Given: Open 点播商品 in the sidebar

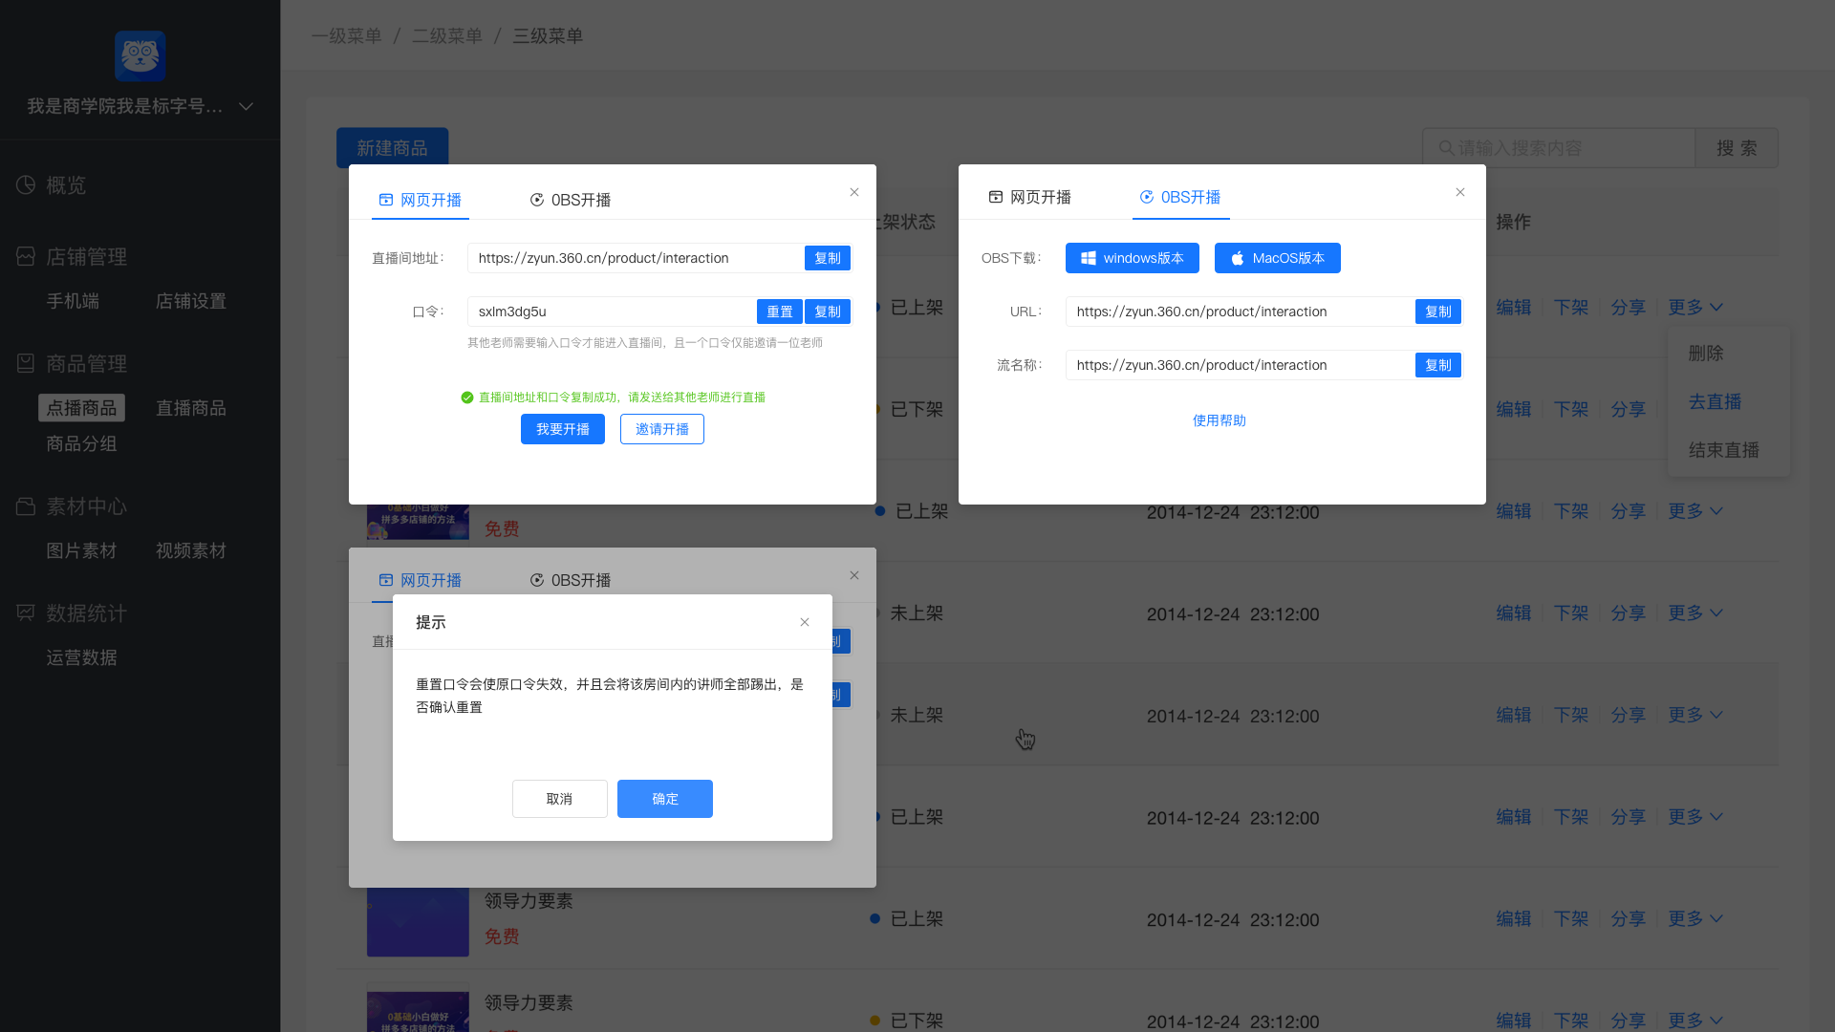Looking at the screenshot, I should click(81, 408).
